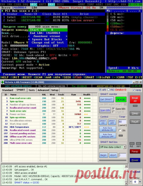The width and height of the screenshot is (143, 186).
Task: Switch to the Standard tab
Action: [7, 90]
